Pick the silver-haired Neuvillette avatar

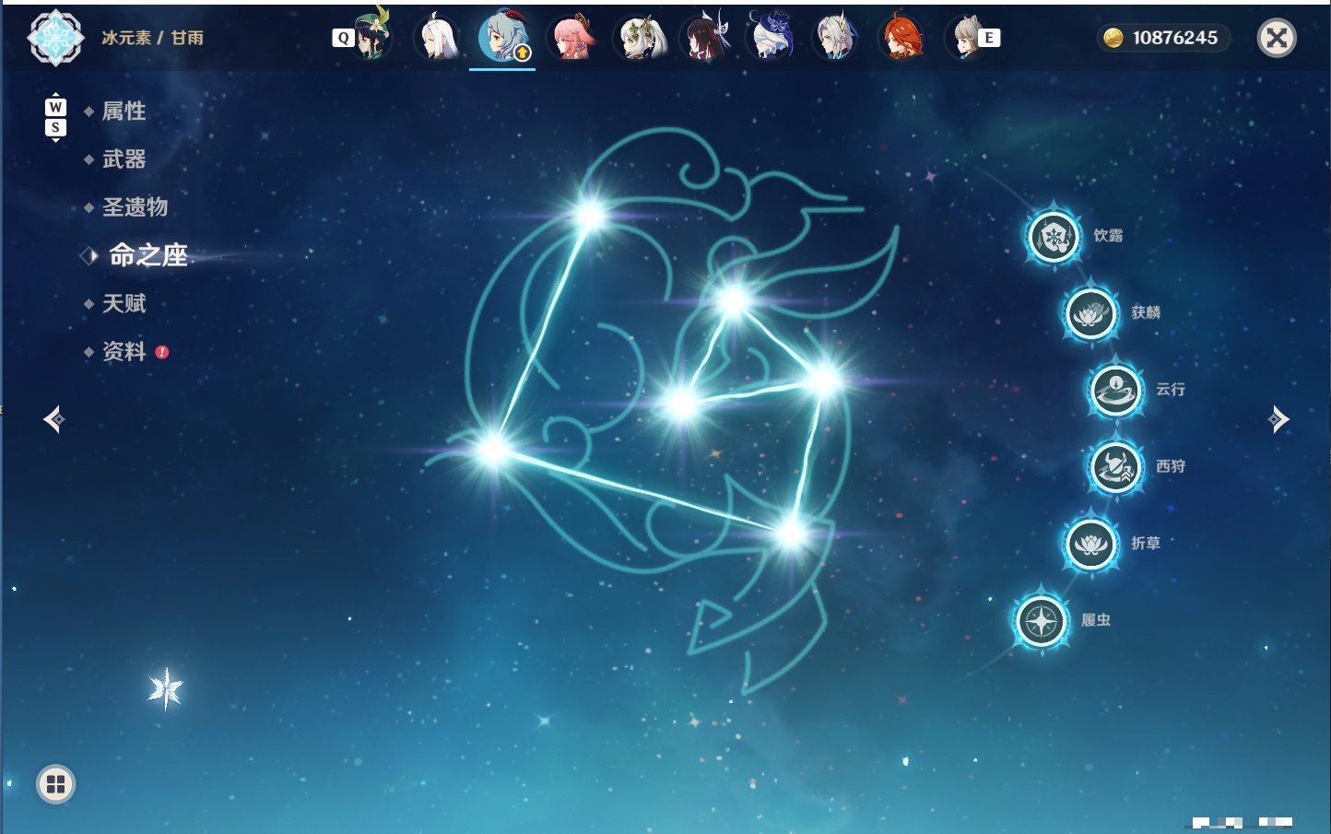836,37
